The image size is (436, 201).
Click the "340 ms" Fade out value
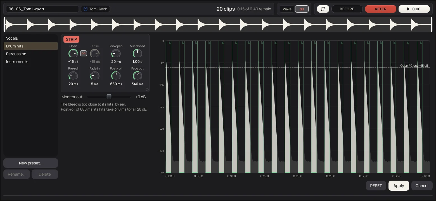pyautogui.click(x=137, y=84)
